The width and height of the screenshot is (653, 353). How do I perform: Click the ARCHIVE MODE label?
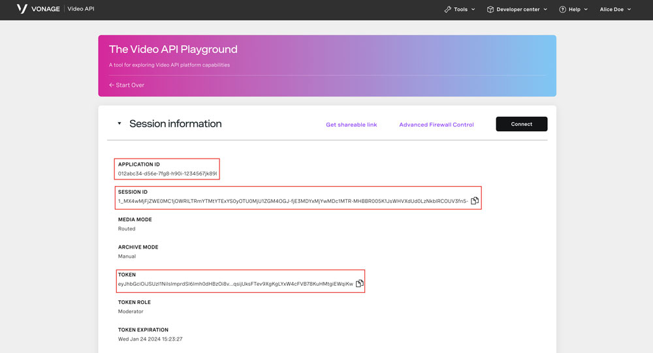pos(138,247)
